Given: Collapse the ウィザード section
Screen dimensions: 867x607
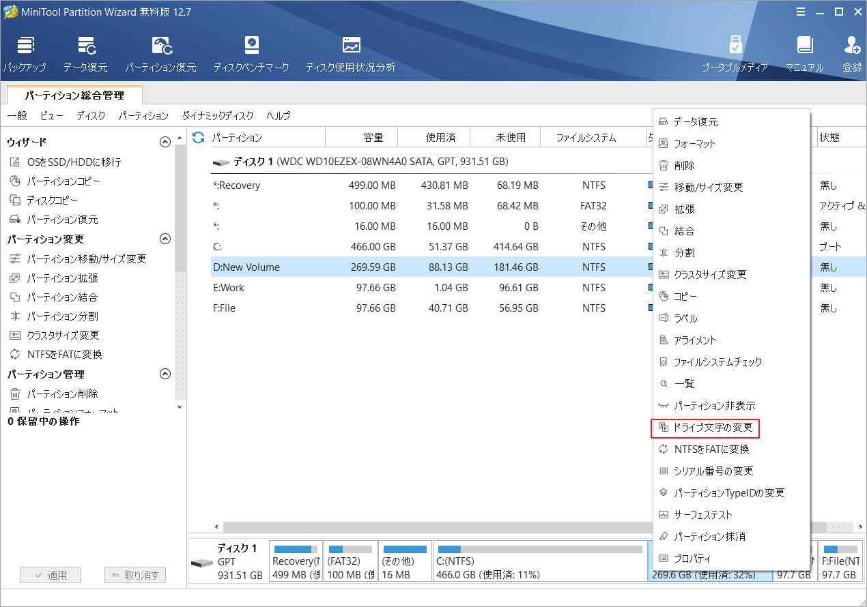Looking at the screenshot, I should (165, 142).
